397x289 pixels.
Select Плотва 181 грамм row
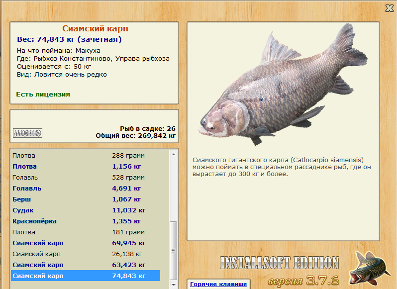click(x=86, y=232)
